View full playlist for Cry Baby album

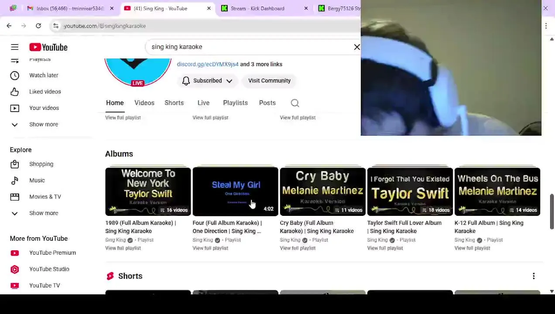coord(298,248)
